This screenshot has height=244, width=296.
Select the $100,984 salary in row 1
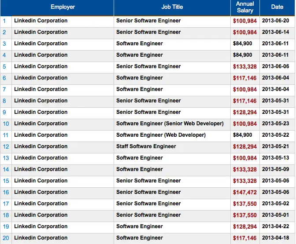pos(245,21)
